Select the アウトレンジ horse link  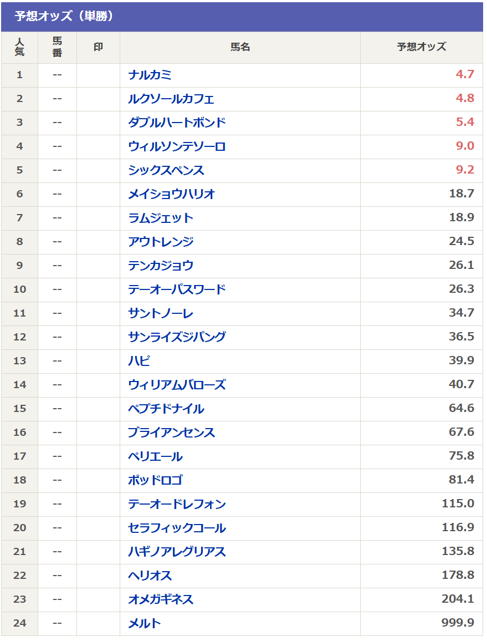161,242
